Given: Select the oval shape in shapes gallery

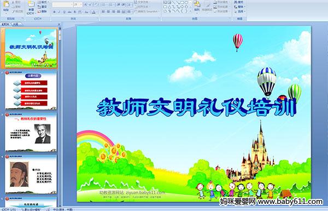Looking at the screenshot, I should coord(186,3).
